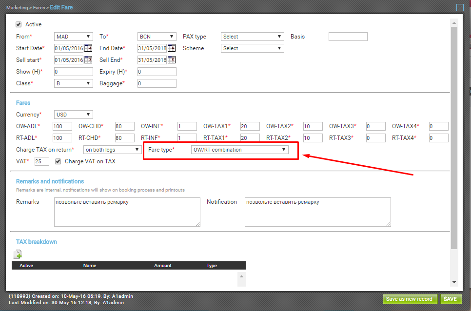The width and height of the screenshot is (471, 311).
Task: Click the Start Date text field
Action: (x=69, y=48)
